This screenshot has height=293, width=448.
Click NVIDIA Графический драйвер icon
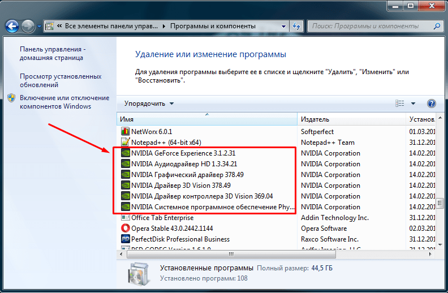(x=125, y=174)
